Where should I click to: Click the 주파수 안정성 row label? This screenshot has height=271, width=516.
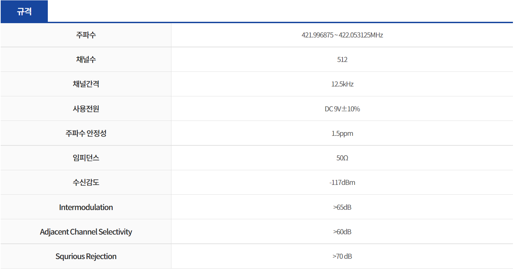[86, 133]
